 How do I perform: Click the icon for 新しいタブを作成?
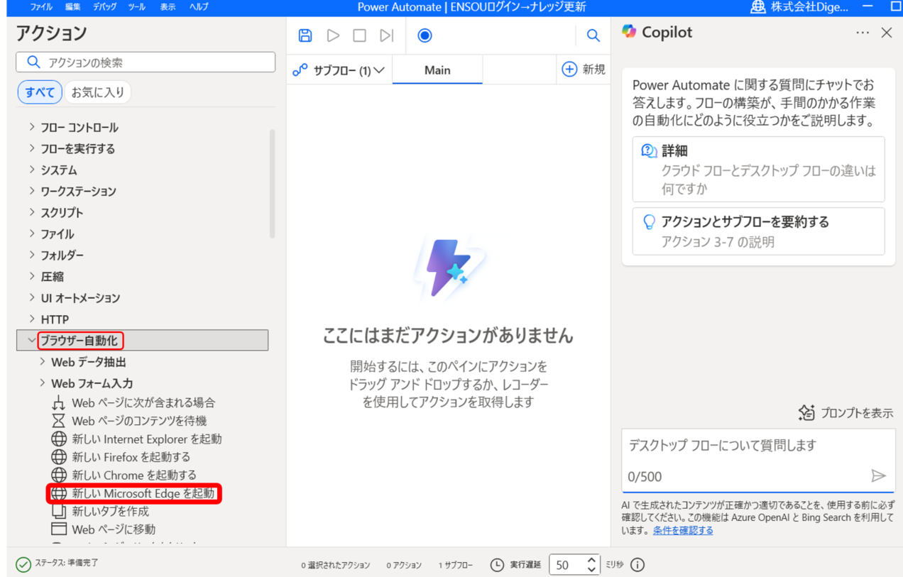pos(59,511)
